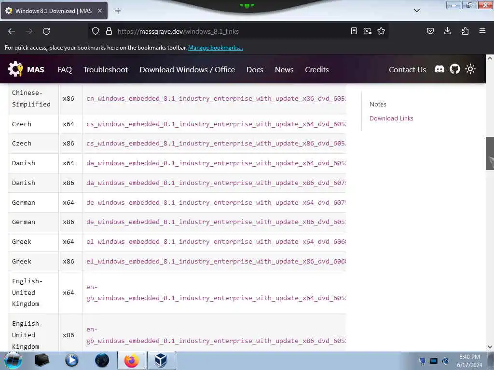Toggle Reader View icon

click(354, 31)
